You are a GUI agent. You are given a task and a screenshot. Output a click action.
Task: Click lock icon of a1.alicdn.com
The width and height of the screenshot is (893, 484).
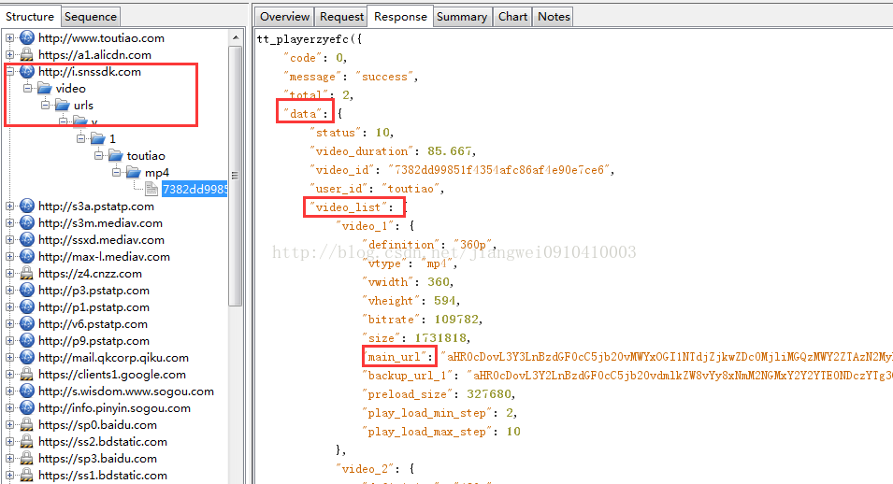pyautogui.click(x=27, y=55)
